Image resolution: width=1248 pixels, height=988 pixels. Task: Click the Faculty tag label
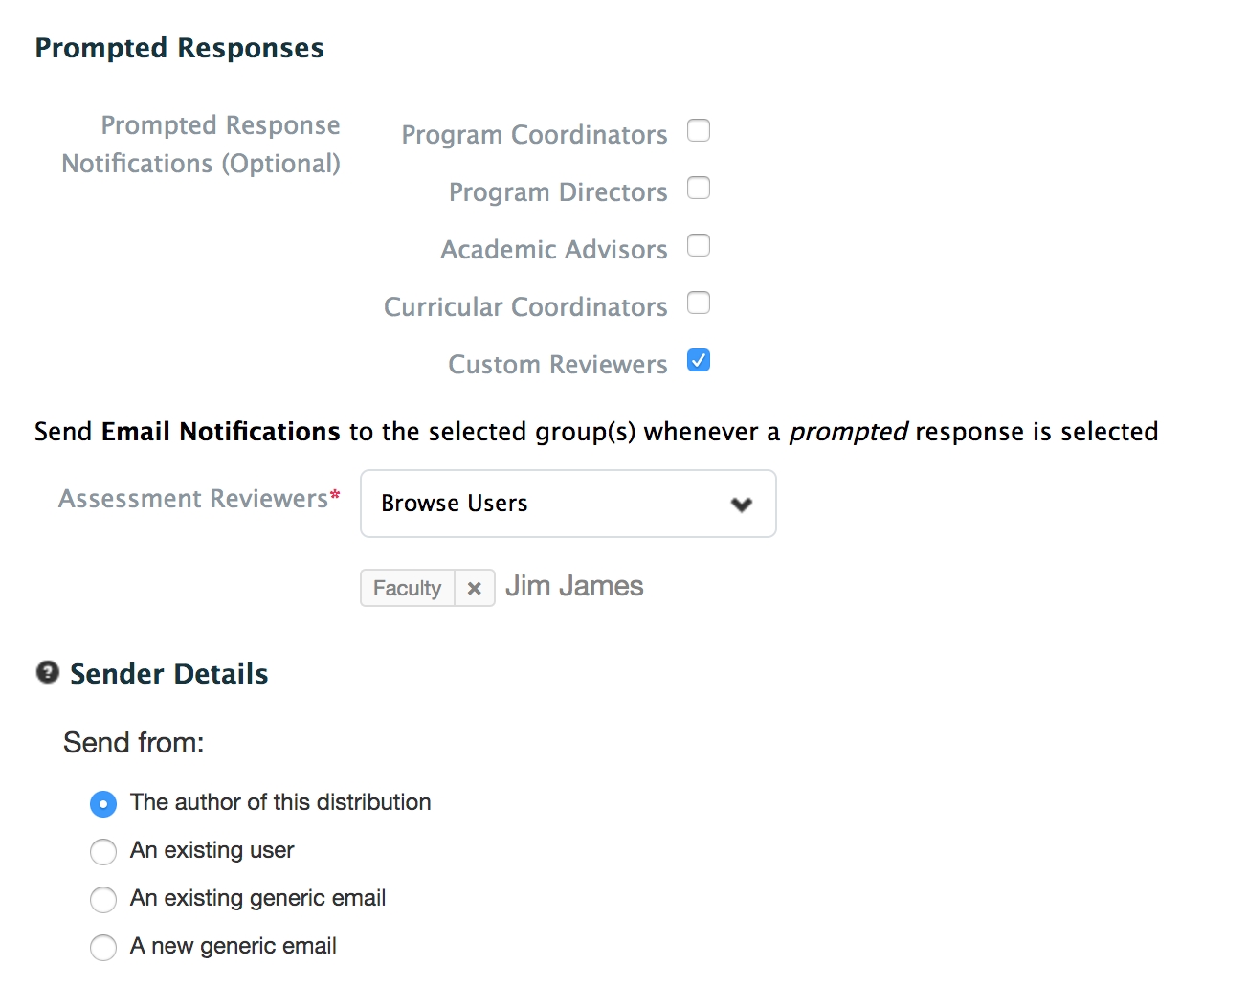408,589
